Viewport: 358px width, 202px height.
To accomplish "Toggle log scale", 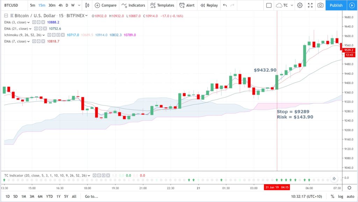I will (341, 196).
